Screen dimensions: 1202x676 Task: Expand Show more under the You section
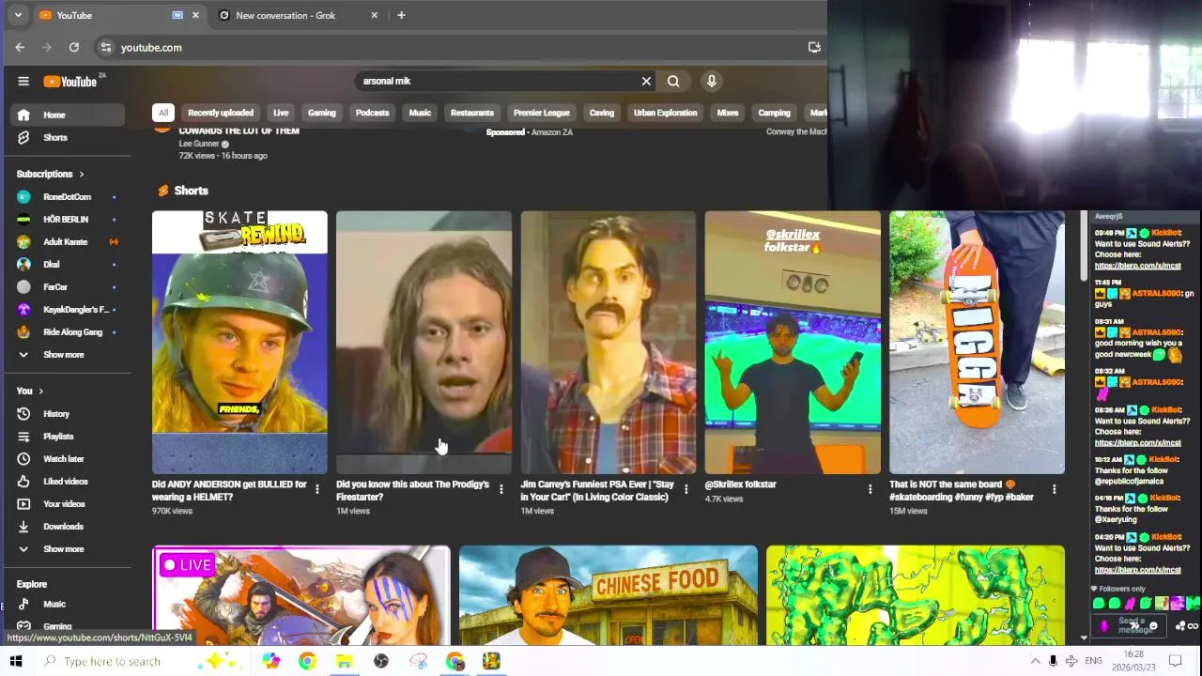coord(66,548)
